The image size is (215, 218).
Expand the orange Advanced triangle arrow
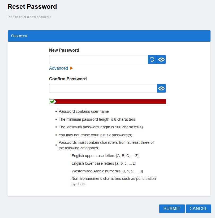[71, 68]
